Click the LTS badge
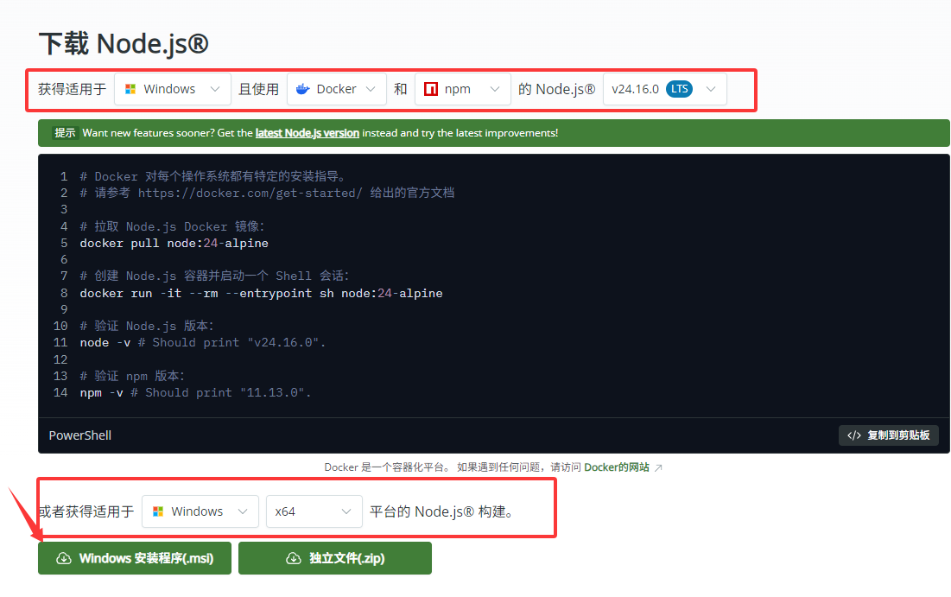951x597 pixels. (679, 89)
